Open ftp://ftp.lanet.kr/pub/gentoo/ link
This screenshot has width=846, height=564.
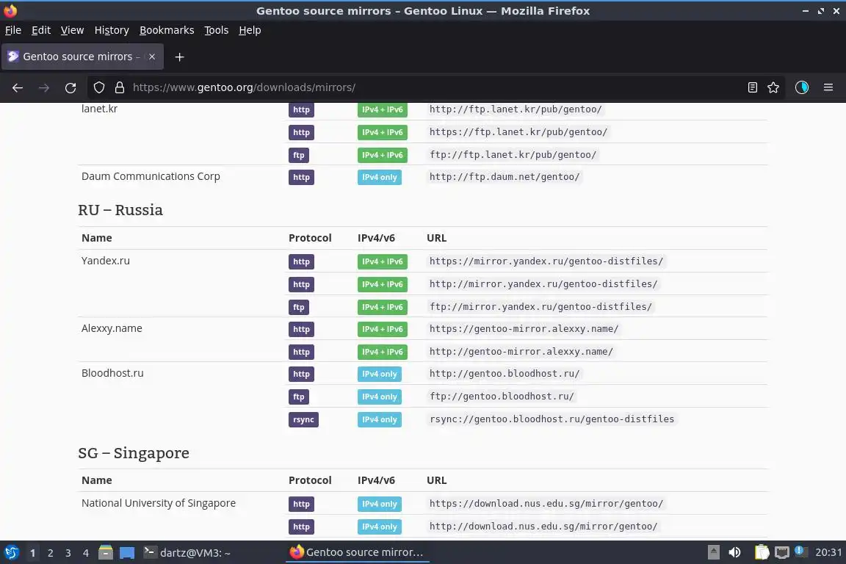[513, 154]
